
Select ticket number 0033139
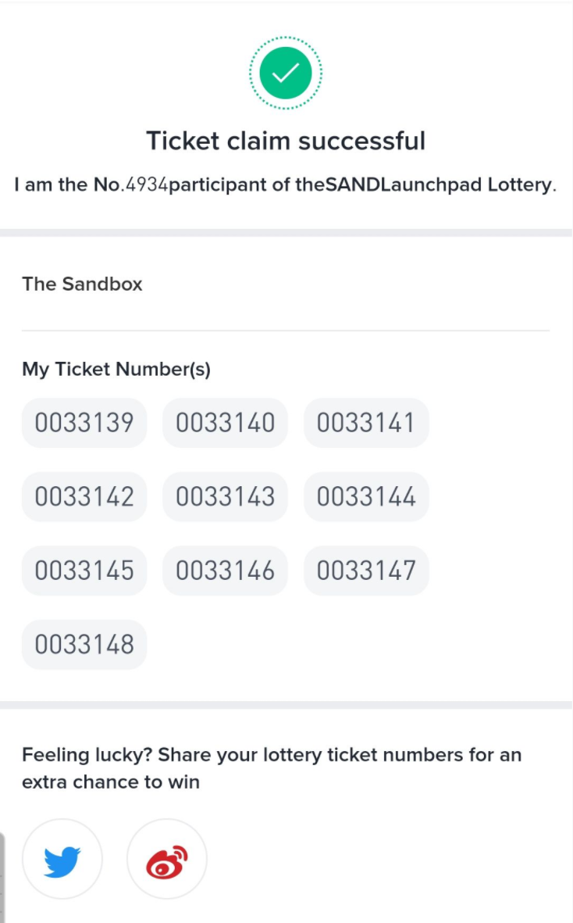click(x=84, y=423)
